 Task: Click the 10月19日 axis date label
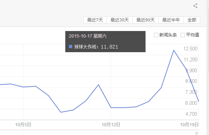pos(189,125)
